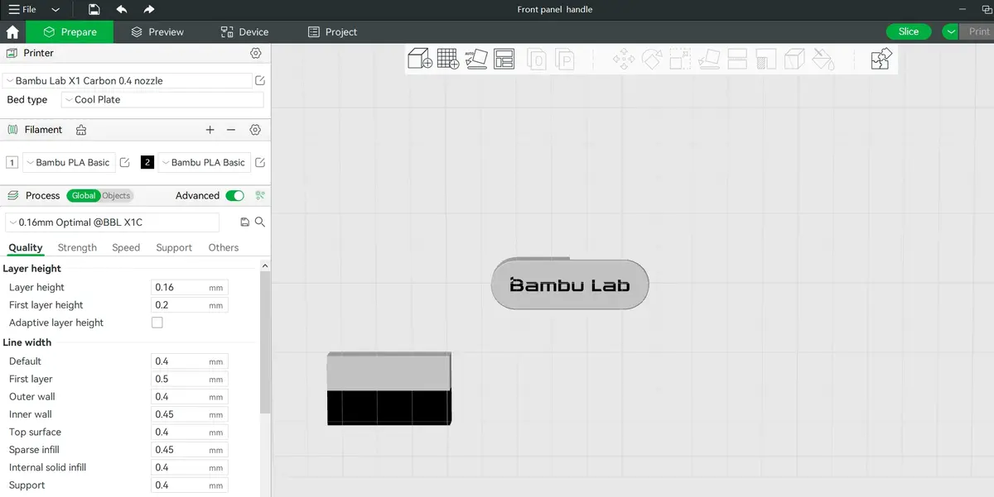Click the compare presets icon
The height and width of the screenshot is (497, 994).
(x=260, y=196)
